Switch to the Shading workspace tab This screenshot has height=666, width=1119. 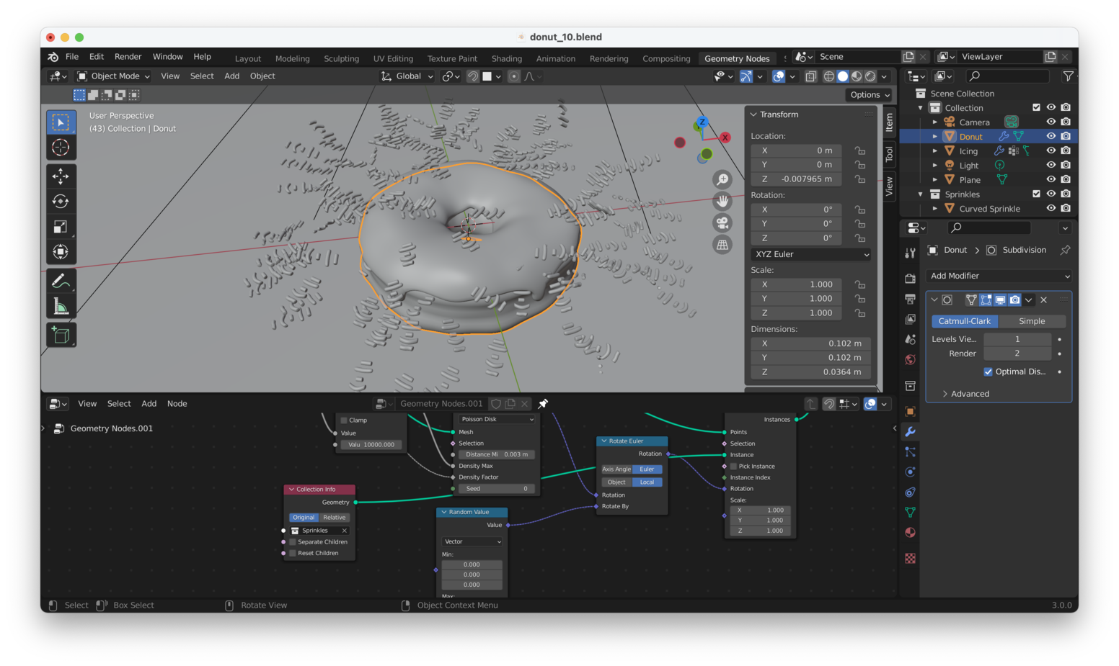(506, 58)
